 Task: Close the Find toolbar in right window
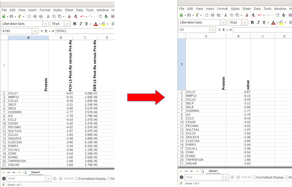point(181,177)
